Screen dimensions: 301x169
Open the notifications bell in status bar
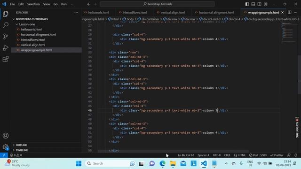click(296, 155)
